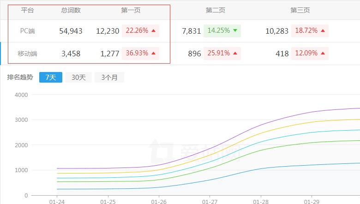Select the PC端 platform row
Screen dimensions: 360x204
[28, 31]
